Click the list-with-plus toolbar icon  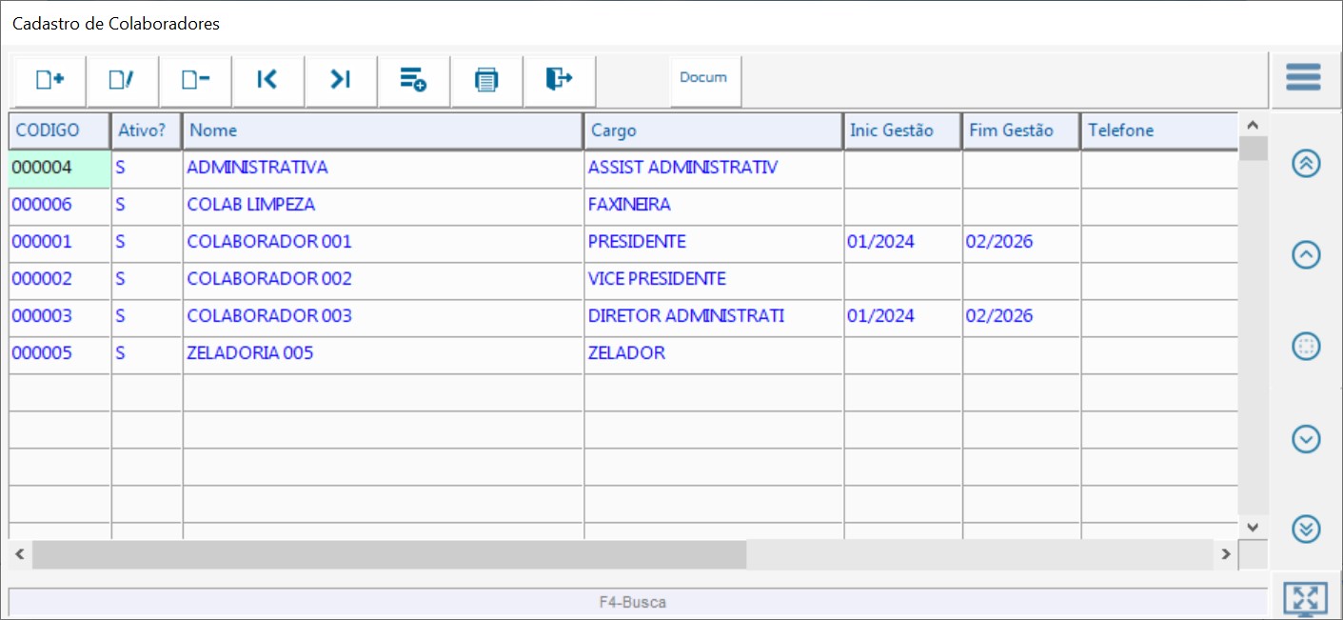tap(413, 80)
